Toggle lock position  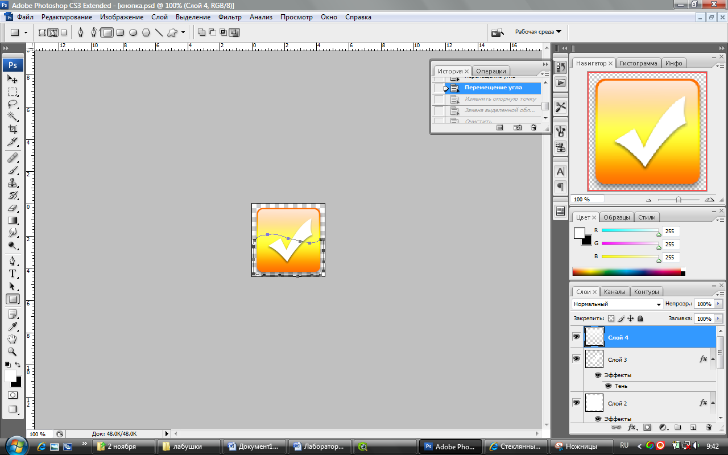coord(630,318)
